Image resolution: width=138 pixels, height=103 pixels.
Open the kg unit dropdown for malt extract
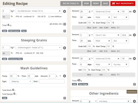[13, 11]
